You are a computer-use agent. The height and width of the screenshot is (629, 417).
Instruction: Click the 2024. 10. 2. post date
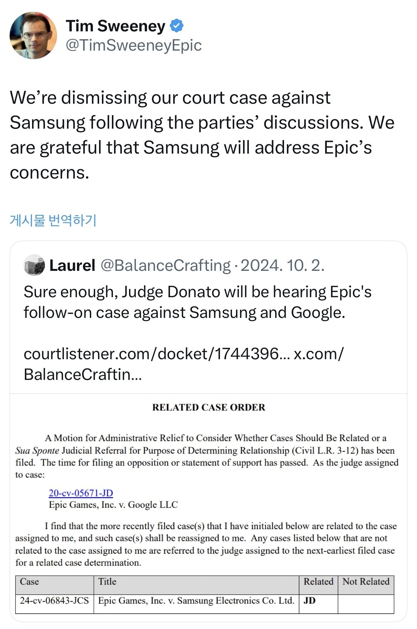(x=282, y=265)
